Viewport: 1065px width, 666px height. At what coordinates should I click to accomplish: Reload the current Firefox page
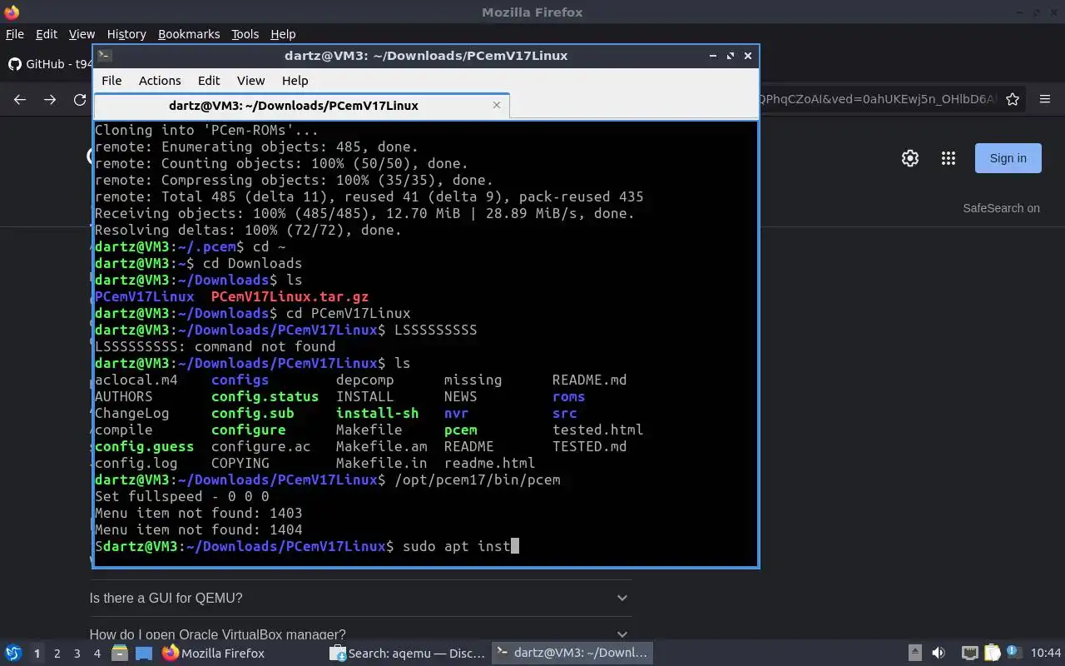click(80, 99)
